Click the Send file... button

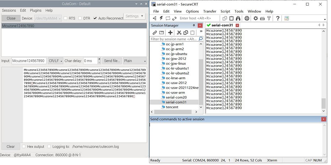pos(112,61)
